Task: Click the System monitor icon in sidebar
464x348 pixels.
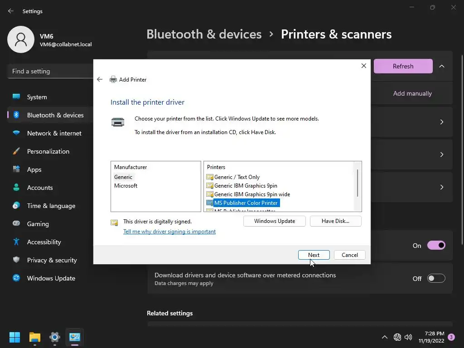Action: coord(16,97)
